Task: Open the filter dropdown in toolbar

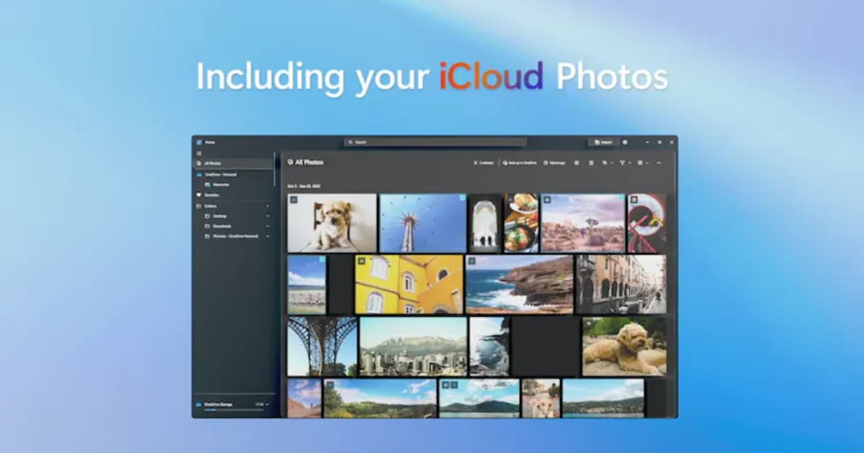Action: point(624,163)
